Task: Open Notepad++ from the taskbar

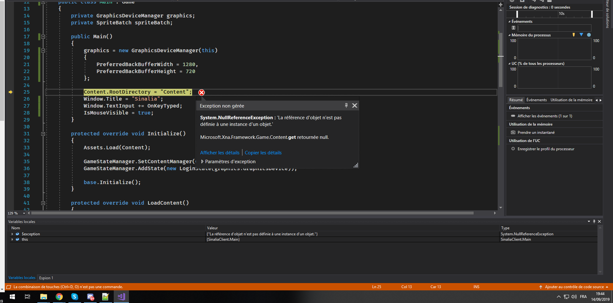Action: (105, 297)
